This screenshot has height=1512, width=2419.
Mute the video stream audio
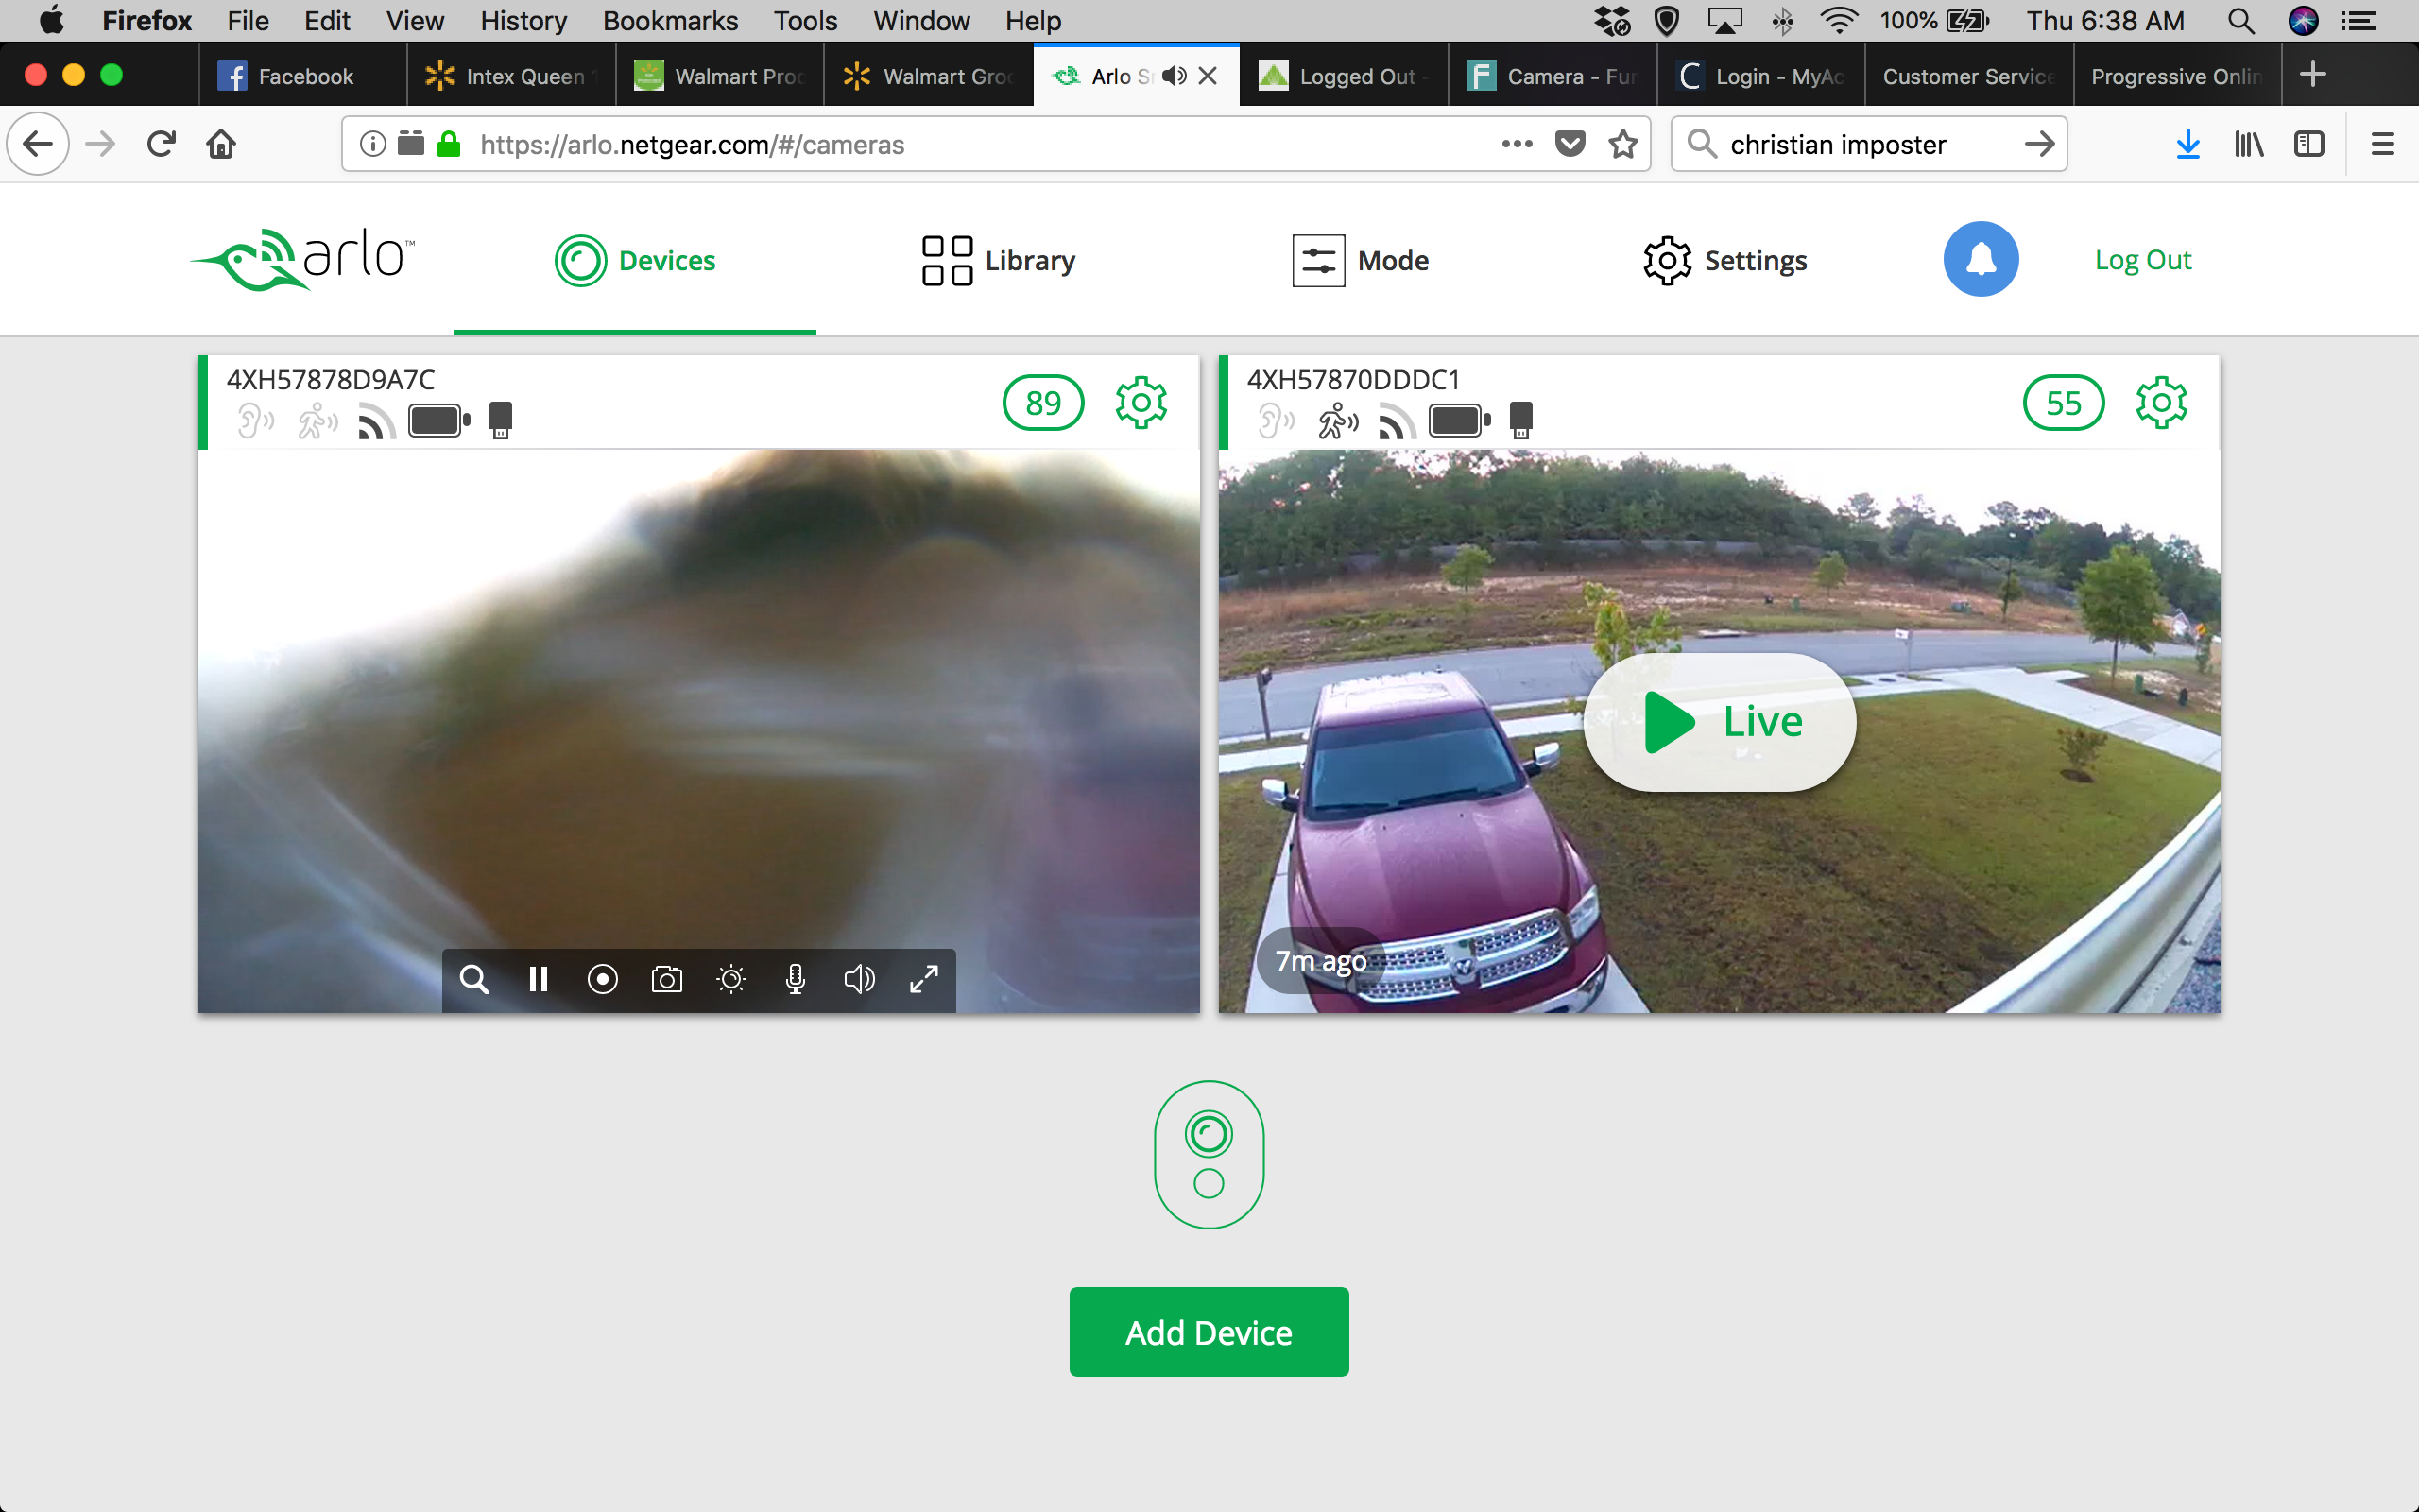coord(859,979)
